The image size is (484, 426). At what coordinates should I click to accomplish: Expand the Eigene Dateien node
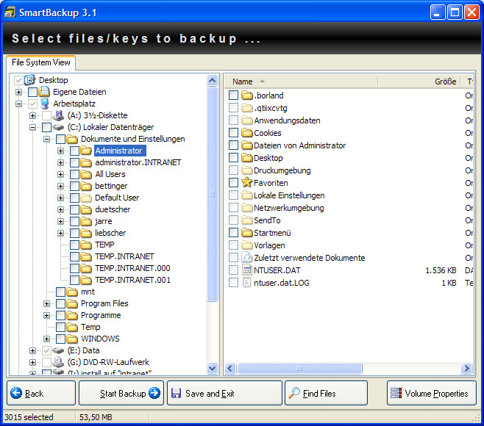tap(18, 92)
